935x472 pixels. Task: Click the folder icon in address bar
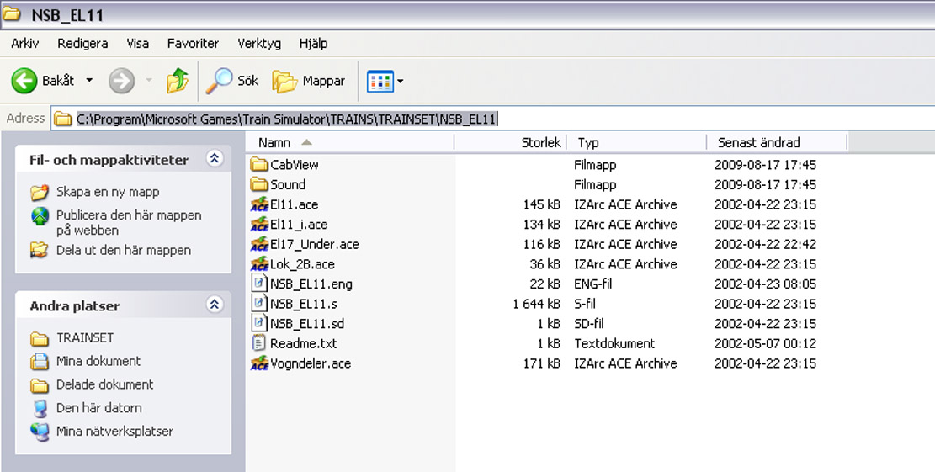click(63, 119)
